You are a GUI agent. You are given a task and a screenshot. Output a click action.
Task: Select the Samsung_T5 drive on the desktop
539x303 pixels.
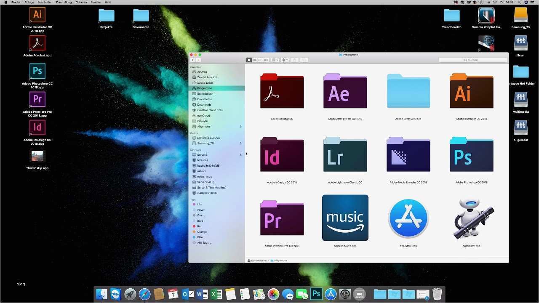pos(521,15)
